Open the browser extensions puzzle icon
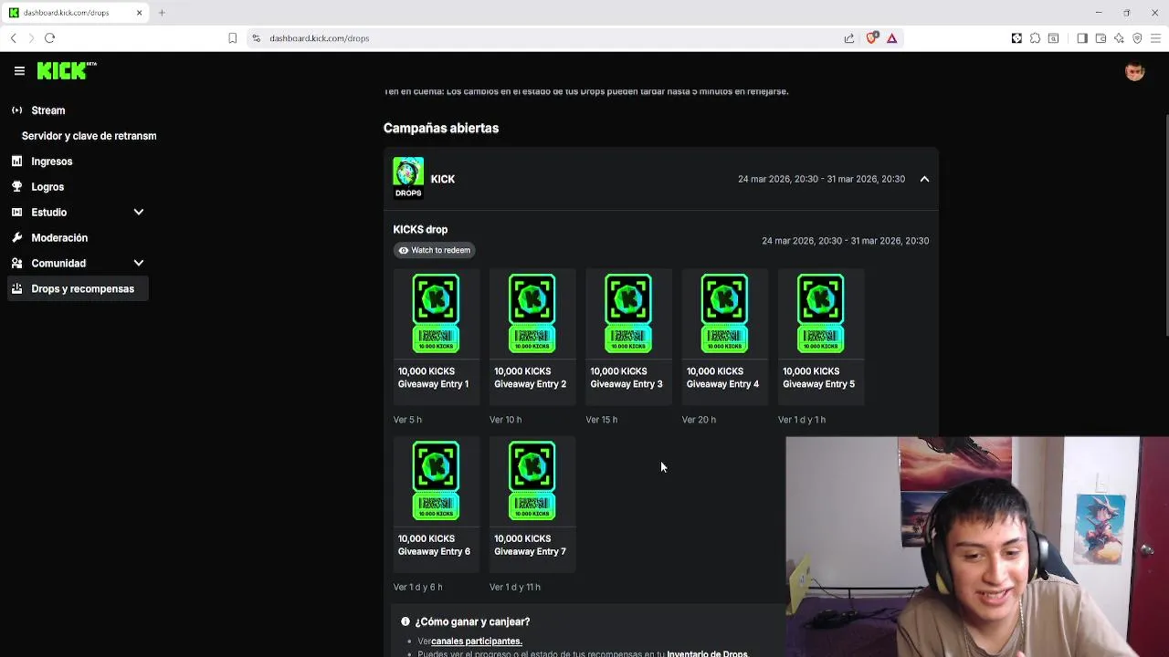1169x657 pixels. [1035, 38]
